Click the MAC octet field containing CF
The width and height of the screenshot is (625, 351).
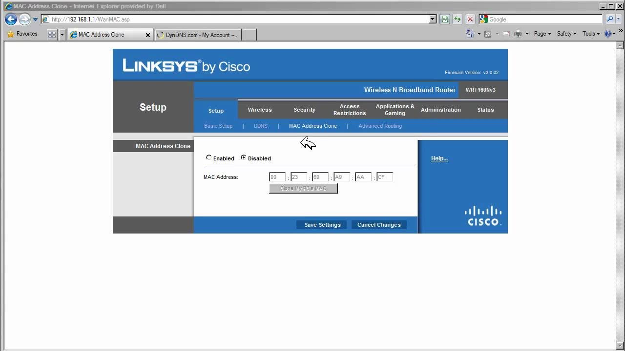point(385,177)
